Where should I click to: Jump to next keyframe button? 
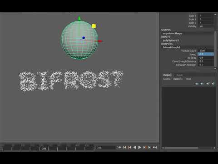145,147
